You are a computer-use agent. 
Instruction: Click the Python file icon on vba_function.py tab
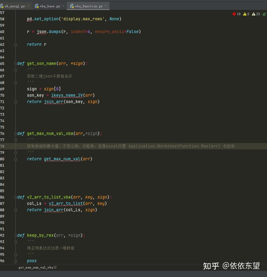click(x=72, y=6)
